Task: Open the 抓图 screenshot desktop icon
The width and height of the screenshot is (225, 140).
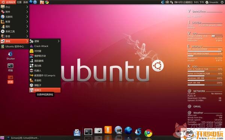Action: [10, 80]
